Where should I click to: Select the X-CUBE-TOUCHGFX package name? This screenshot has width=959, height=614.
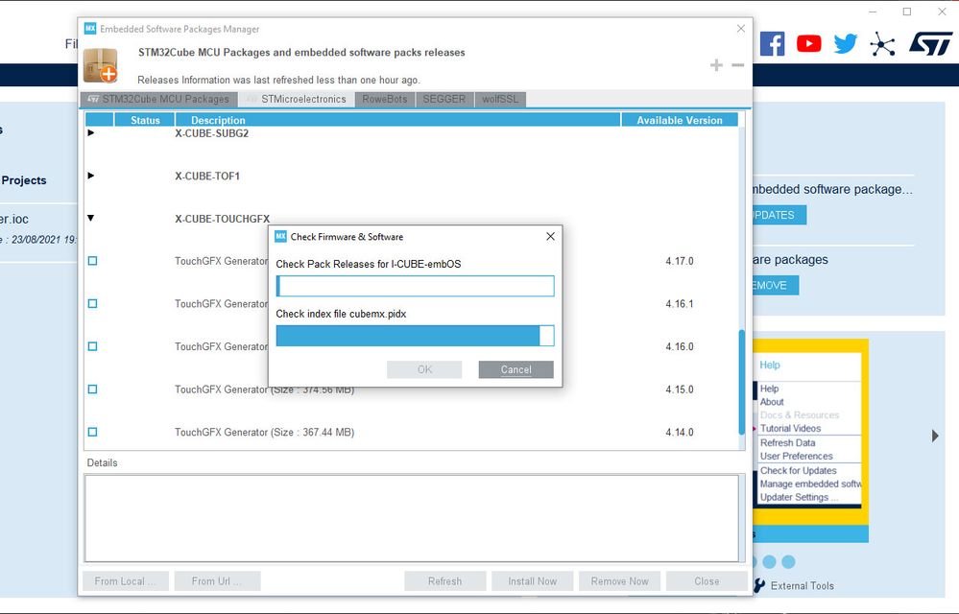(222, 219)
